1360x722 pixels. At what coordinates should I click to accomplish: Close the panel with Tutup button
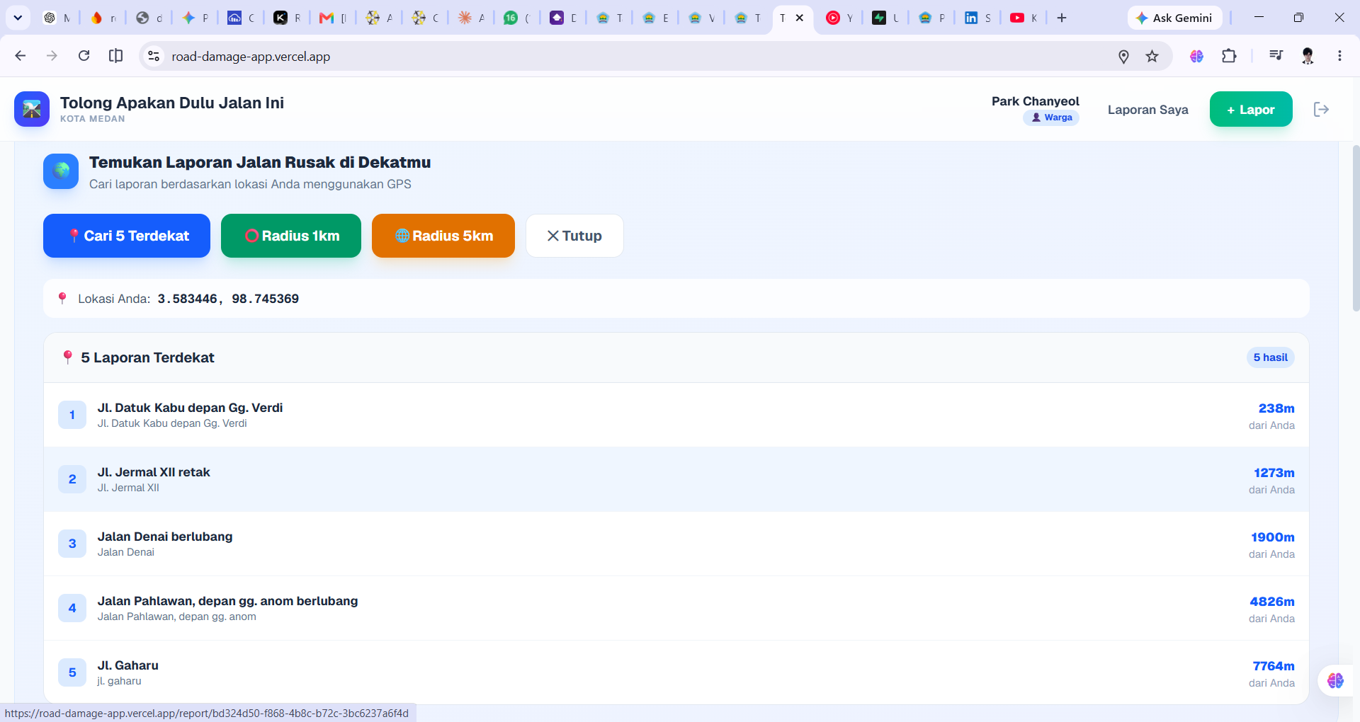574,236
